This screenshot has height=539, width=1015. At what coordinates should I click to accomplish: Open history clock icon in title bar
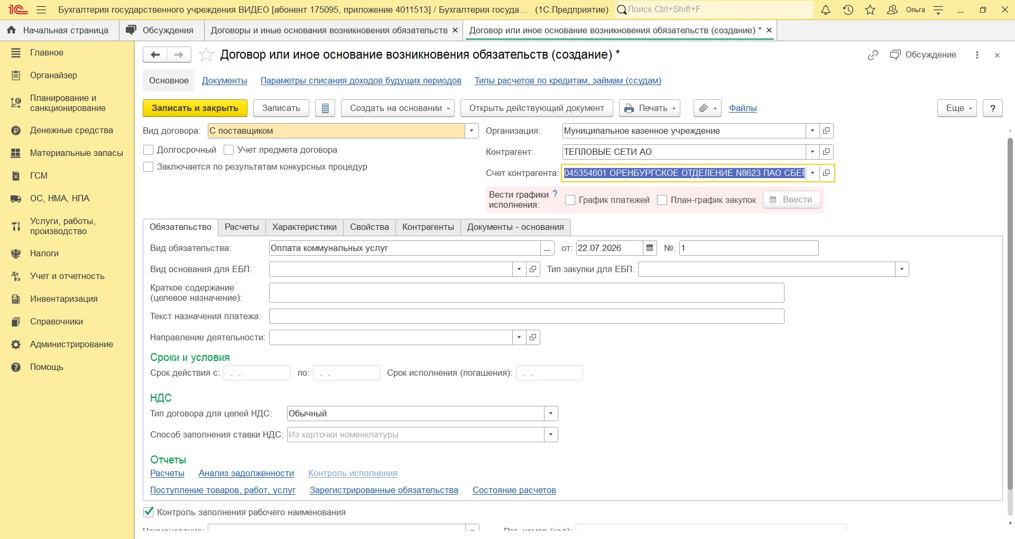pyautogui.click(x=848, y=10)
